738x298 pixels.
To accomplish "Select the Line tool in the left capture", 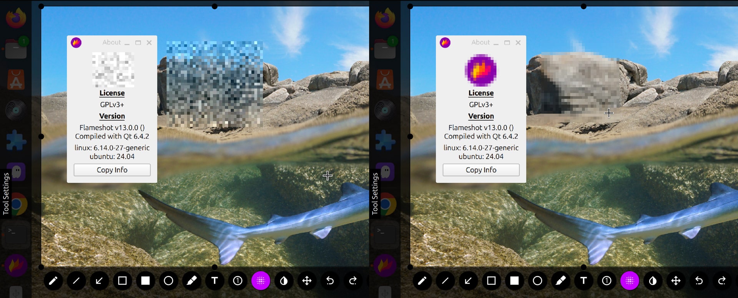I will pyautogui.click(x=76, y=281).
